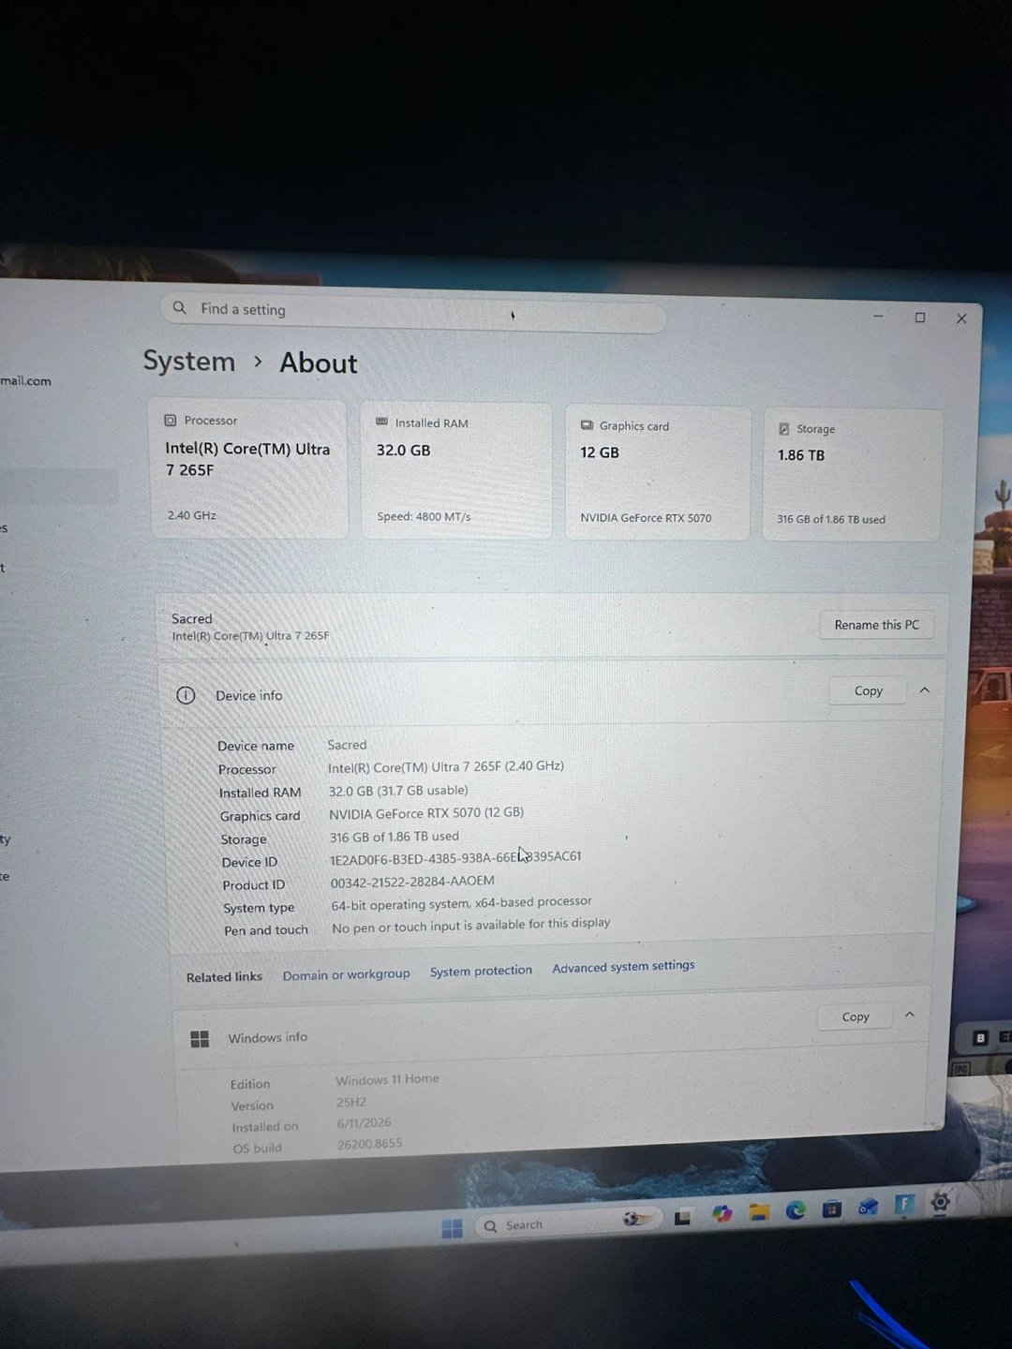
Task: Copy the Device info details
Action: tap(868, 690)
